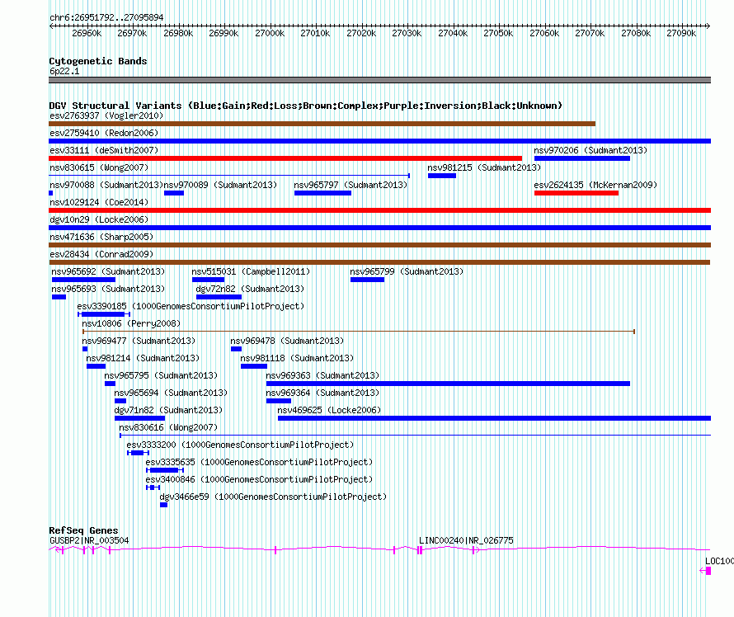The height and width of the screenshot is (617, 734).
Task: Click the chr6:26951792..27095894 region label
Action: (x=106, y=18)
